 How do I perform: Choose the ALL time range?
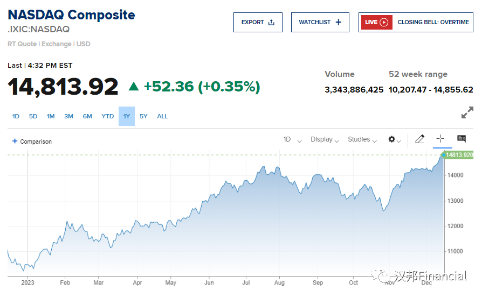162,116
